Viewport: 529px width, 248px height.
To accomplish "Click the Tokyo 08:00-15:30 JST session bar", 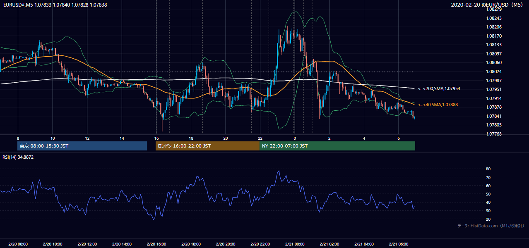I will click(x=82, y=146).
